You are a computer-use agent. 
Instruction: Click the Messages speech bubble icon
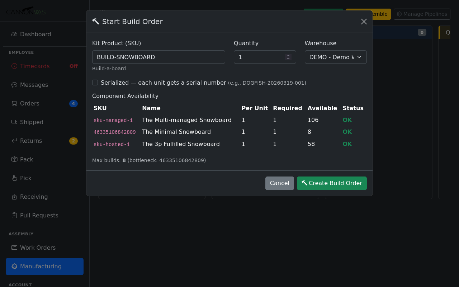(x=14, y=85)
